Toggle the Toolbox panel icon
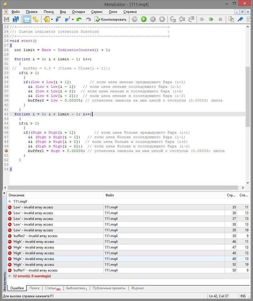The image size is (253, 301). (x=27, y=19)
